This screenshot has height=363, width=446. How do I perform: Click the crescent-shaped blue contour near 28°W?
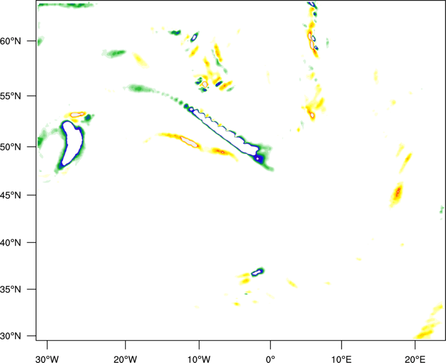point(72,144)
